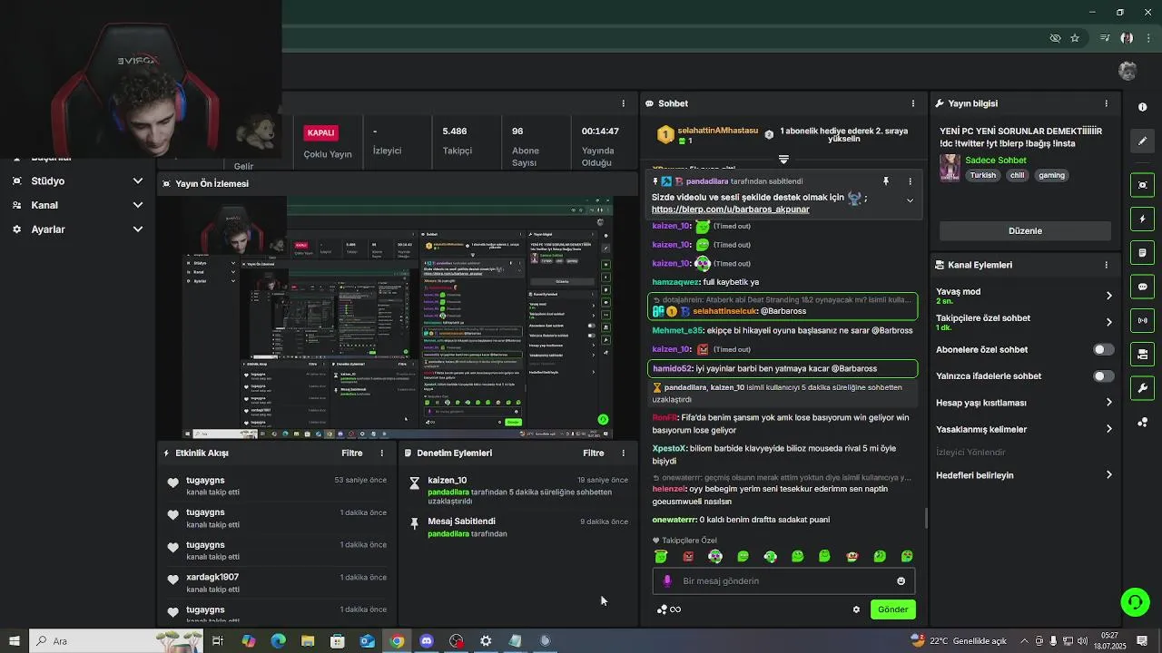Click the lightning bolt quick action icon
The height and width of the screenshot is (653, 1162).
(x=1142, y=219)
